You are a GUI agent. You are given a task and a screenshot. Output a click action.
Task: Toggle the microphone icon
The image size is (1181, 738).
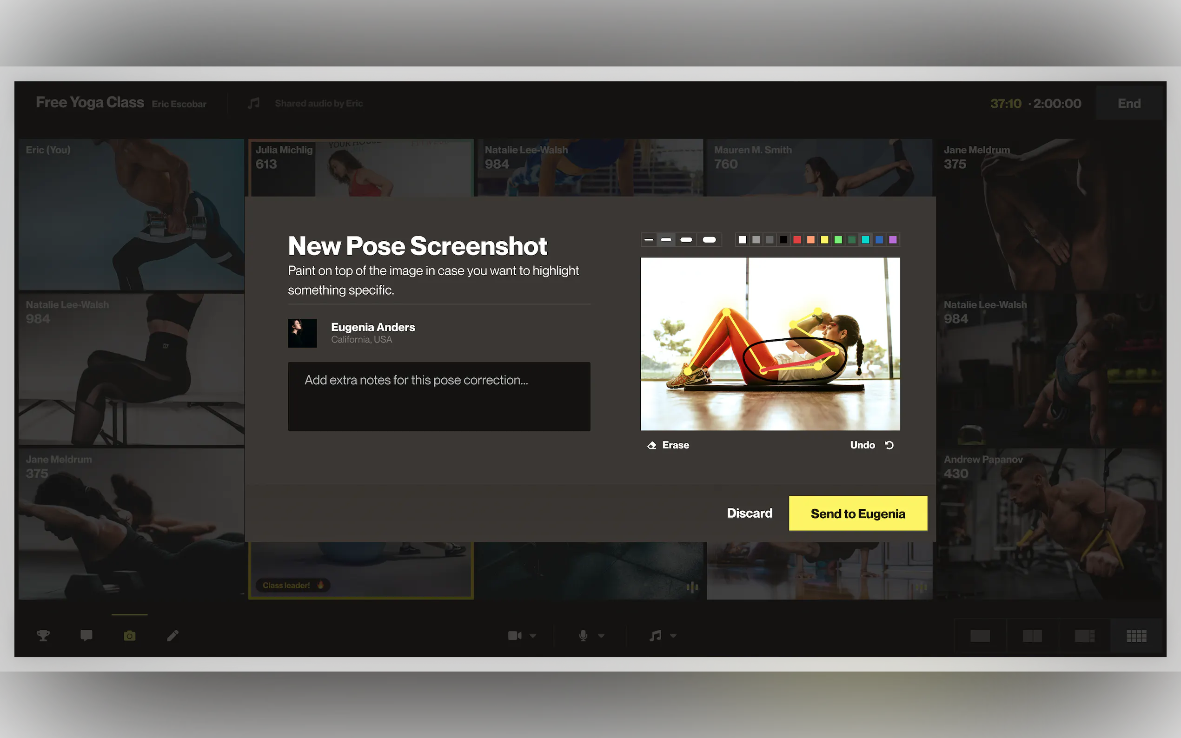(x=583, y=635)
